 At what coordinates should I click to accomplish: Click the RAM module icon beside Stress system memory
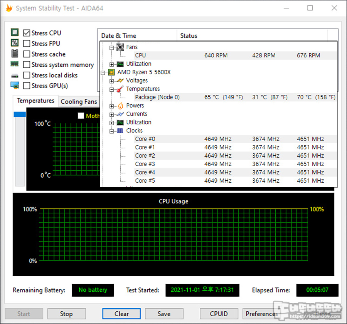click(15, 64)
